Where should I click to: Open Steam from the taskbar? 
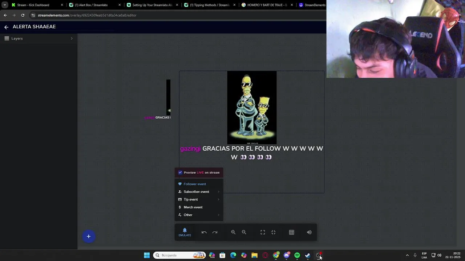pos(308,255)
